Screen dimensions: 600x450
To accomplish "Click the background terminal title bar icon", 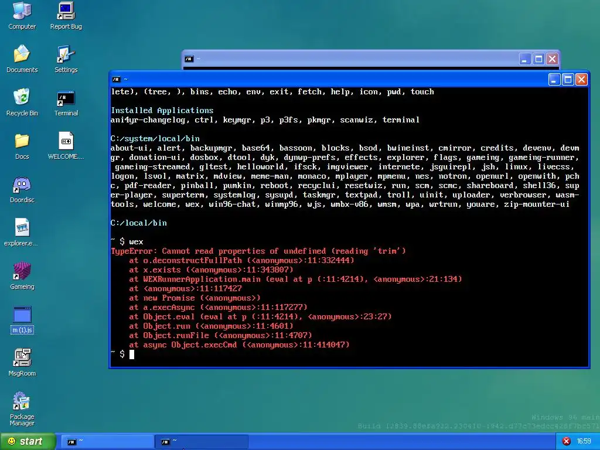I will [x=189, y=59].
